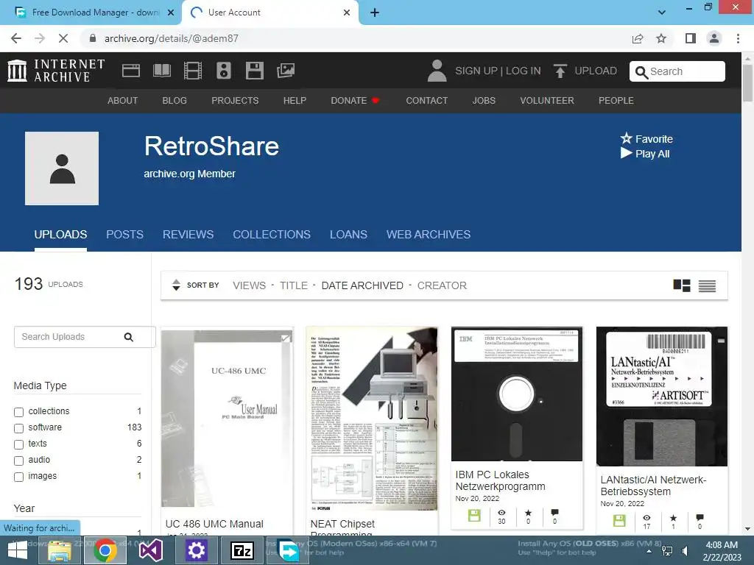Open File Explorer from the taskbar
This screenshot has width=754, height=565.
click(x=59, y=550)
